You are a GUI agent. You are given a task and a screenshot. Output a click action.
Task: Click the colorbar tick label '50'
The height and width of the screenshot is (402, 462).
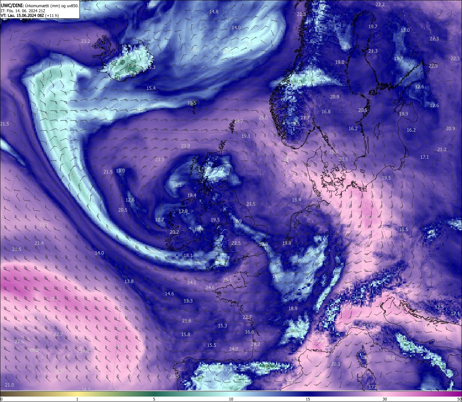point(459,399)
